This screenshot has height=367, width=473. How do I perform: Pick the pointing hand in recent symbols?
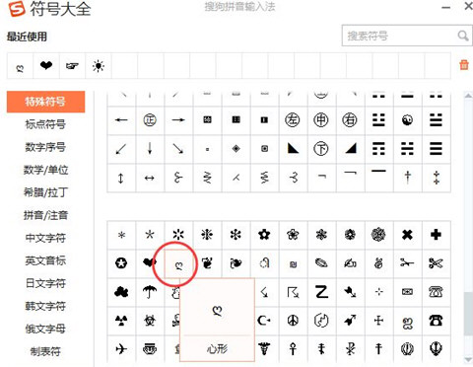pos(72,66)
